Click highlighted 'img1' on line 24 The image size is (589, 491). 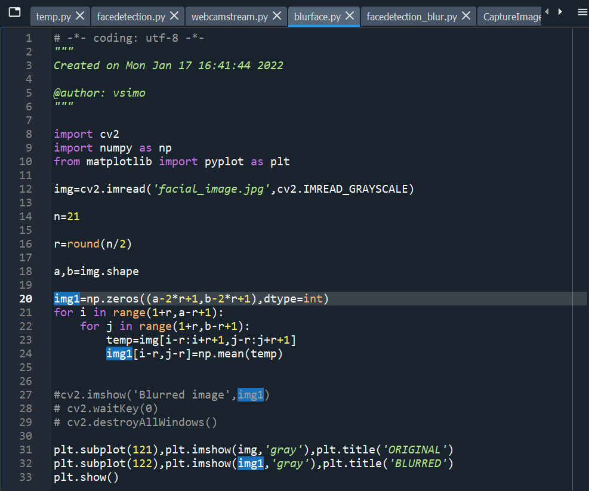119,354
